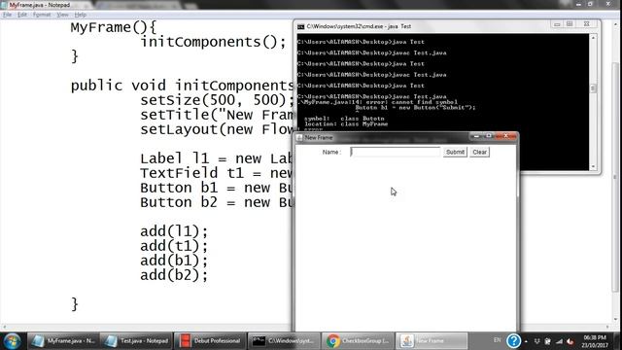Image resolution: width=622 pixels, height=350 pixels.
Task: Click Notepad horizontal scrollbar left arrow
Action: pyautogui.click(x=4, y=328)
